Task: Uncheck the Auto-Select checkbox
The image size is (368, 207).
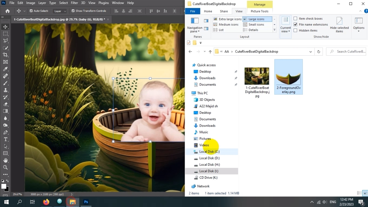Action: click(31, 11)
